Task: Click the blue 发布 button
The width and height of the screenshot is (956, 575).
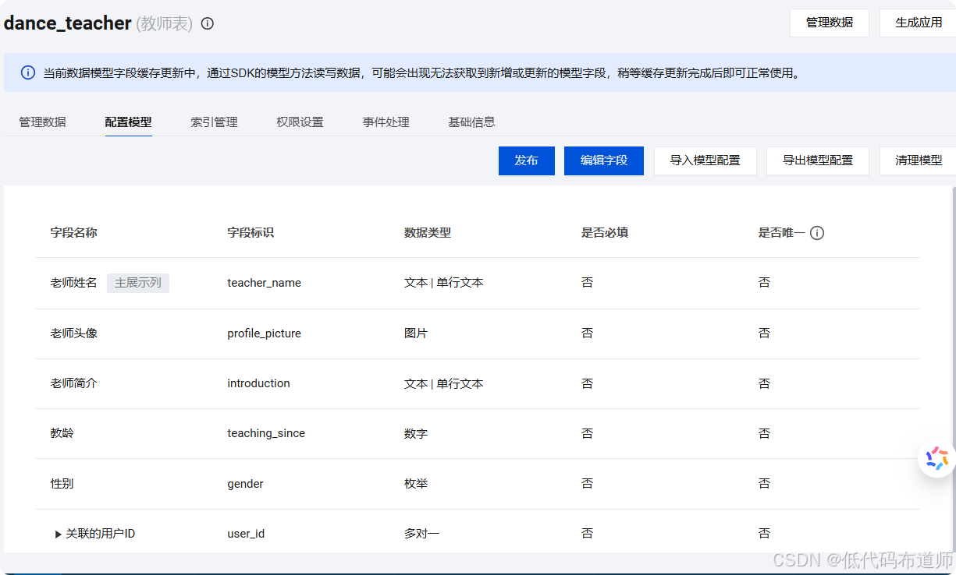Action: (x=527, y=161)
